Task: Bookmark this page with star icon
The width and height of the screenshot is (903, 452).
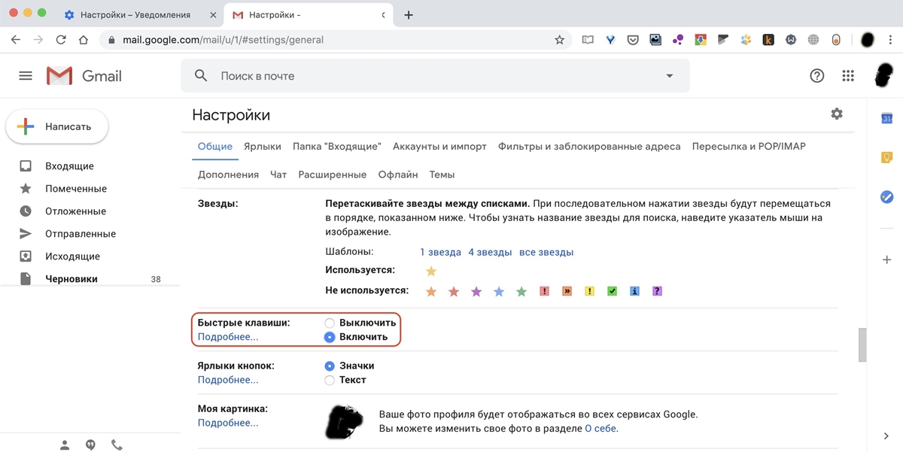Action: tap(559, 40)
